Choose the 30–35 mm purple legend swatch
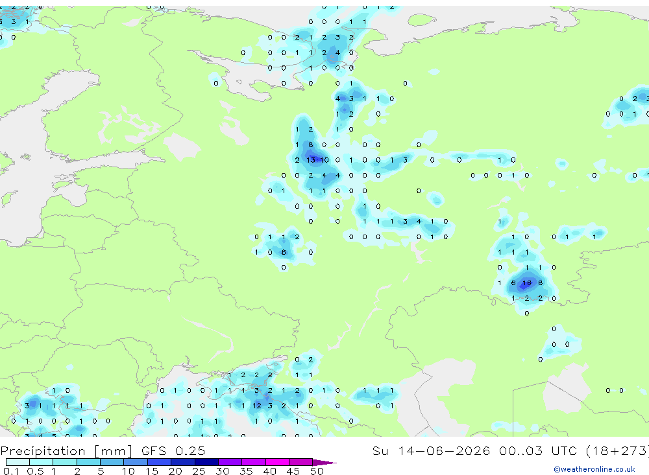This screenshot has height=475, width=649. tap(230, 462)
